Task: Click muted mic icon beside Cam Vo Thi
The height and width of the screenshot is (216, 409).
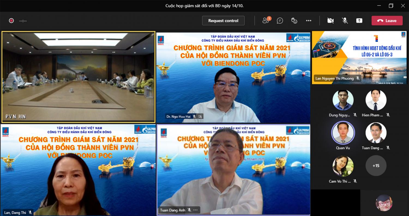Action: tap(355, 181)
